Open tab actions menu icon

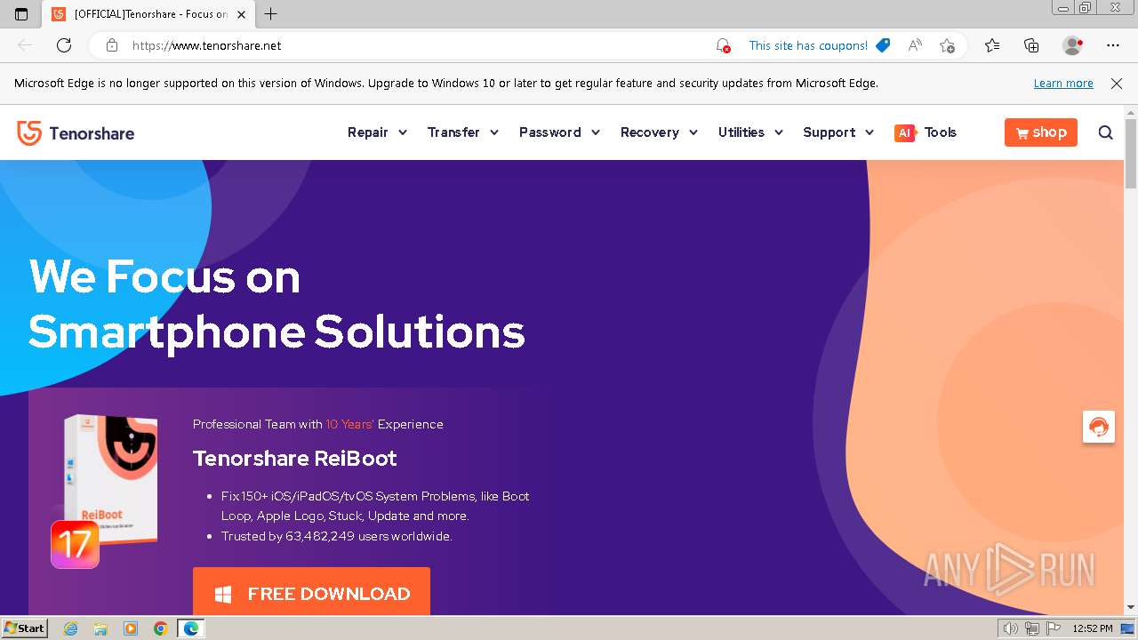point(21,14)
